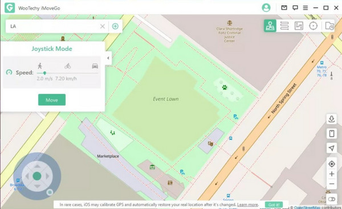Click the playground icon near Marketplace

tap(112, 132)
